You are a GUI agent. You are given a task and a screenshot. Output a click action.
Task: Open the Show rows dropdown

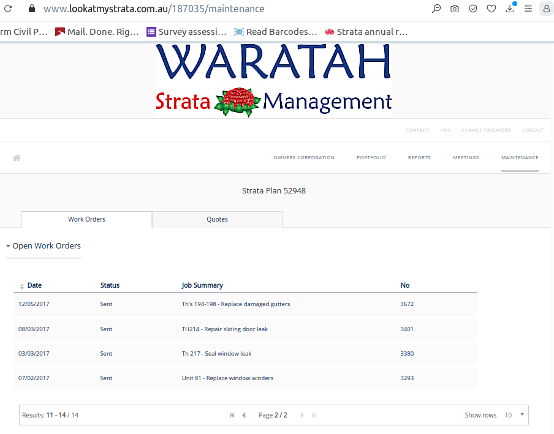(514, 415)
